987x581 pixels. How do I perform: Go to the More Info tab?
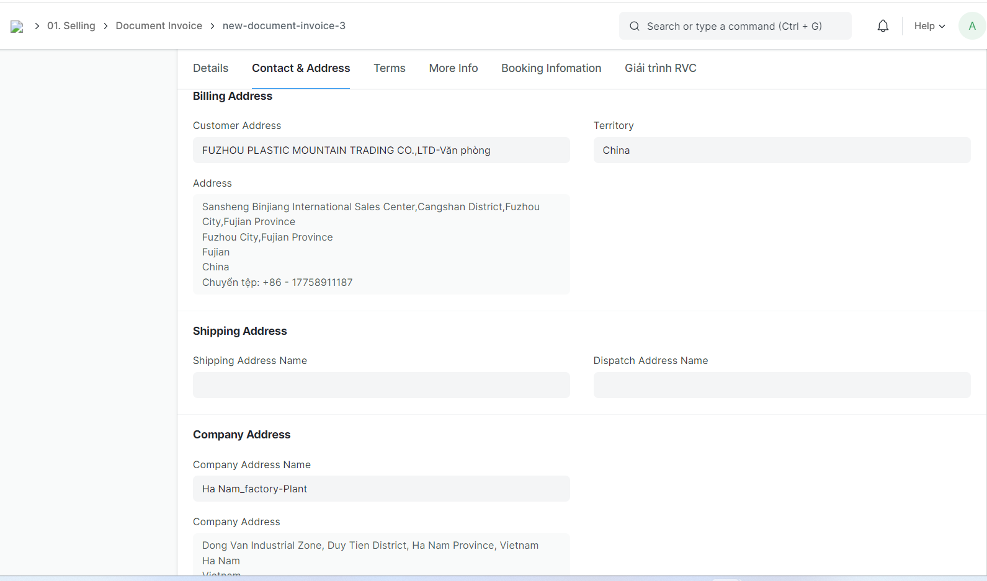[x=453, y=68]
